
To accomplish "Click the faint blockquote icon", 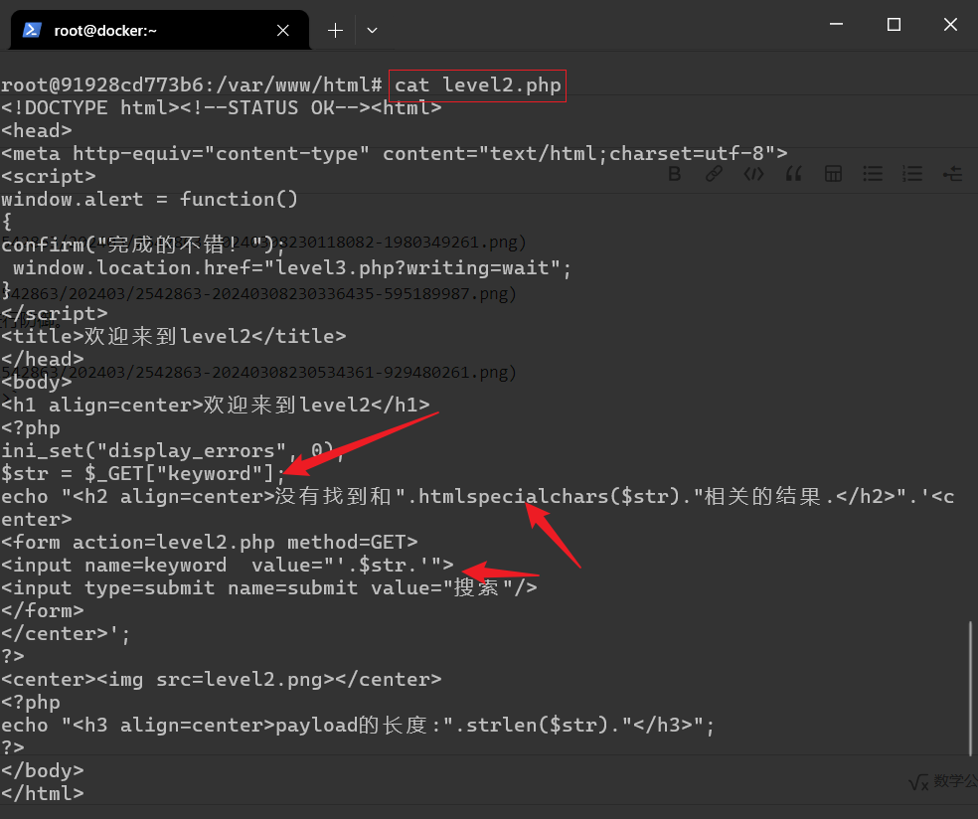I will pyautogui.click(x=793, y=173).
